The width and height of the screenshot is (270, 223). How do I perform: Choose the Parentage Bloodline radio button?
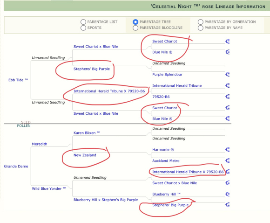[135, 28]
